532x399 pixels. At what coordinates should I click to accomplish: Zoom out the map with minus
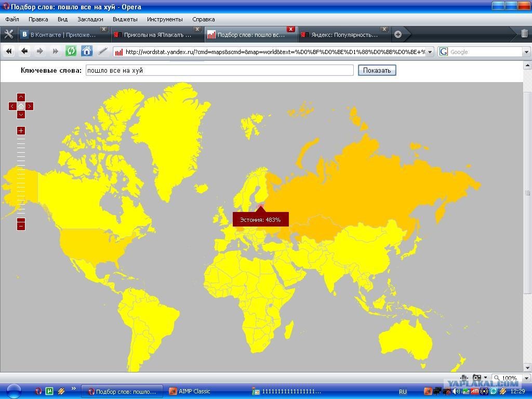tap(21, 225)
